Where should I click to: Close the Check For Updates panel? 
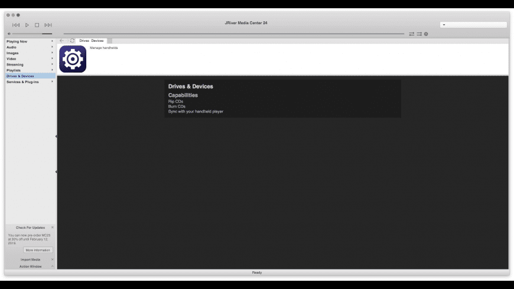click(x=53, y=227)
